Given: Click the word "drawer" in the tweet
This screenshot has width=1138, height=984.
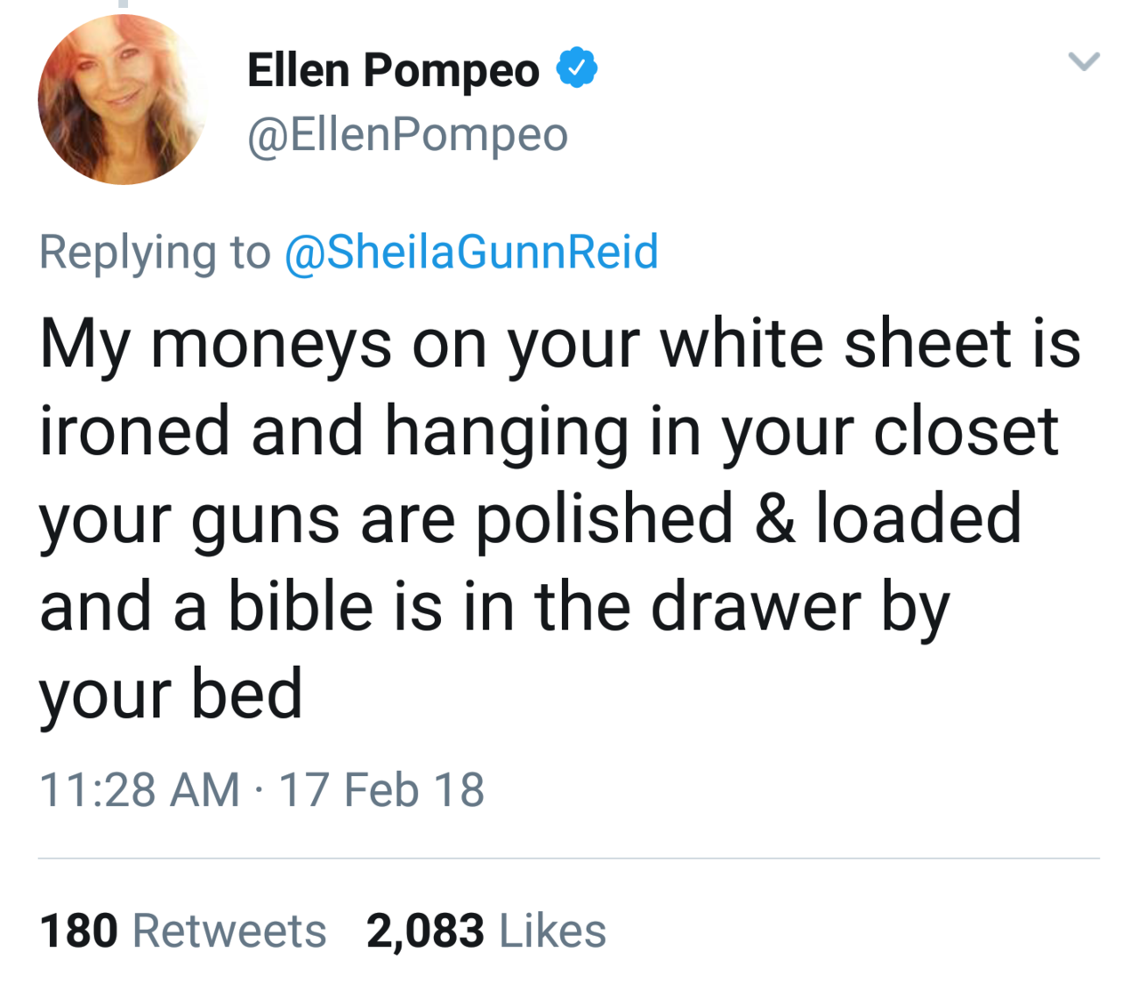Looking at the screenshot, I should (756, 607).
